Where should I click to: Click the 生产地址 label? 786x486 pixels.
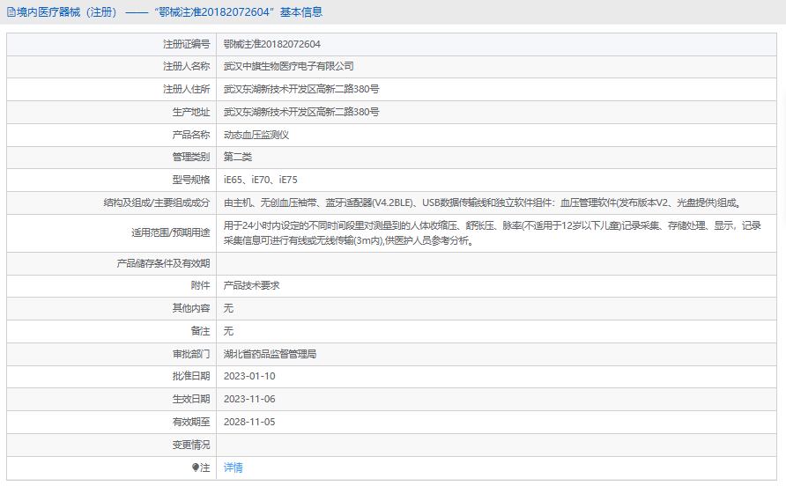[191, 112]
